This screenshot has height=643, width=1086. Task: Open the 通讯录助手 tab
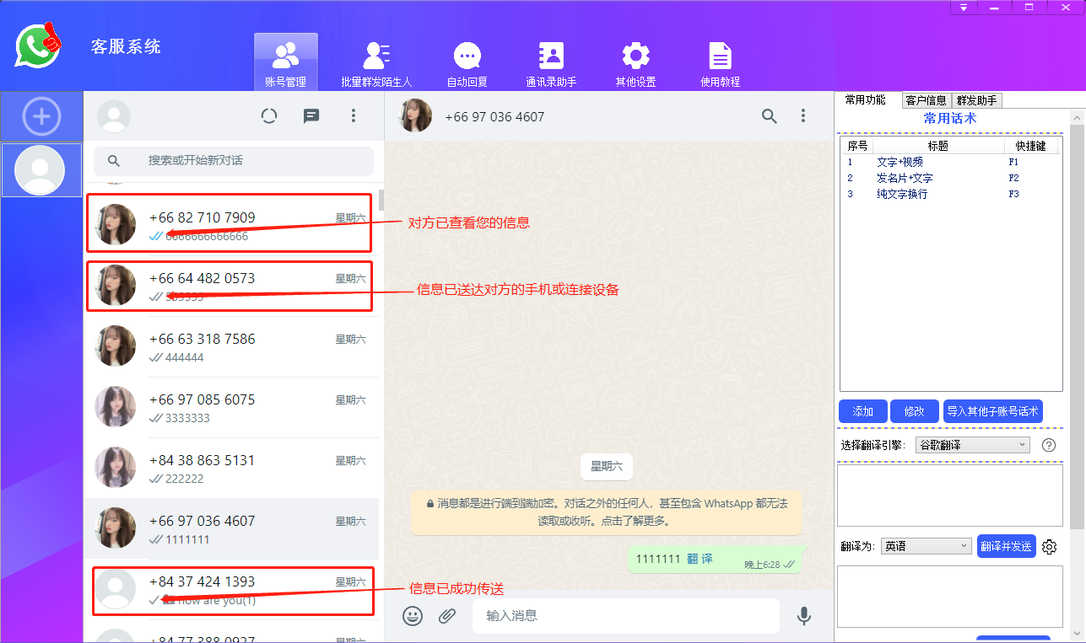tap(551, 63)
